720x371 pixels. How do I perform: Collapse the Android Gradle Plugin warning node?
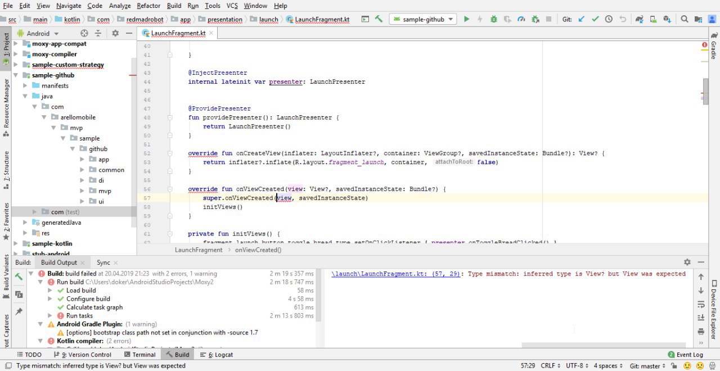[x=40, y=324]
